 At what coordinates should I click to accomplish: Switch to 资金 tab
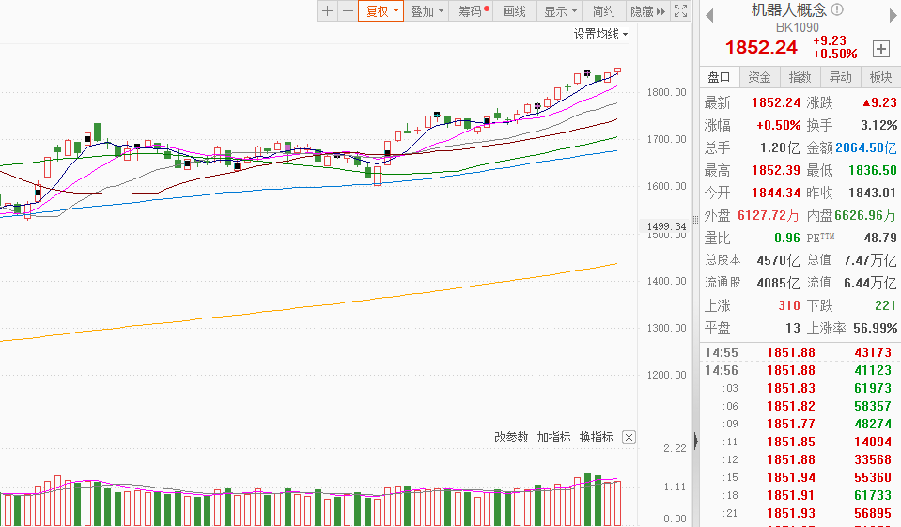tap(760, 77)
